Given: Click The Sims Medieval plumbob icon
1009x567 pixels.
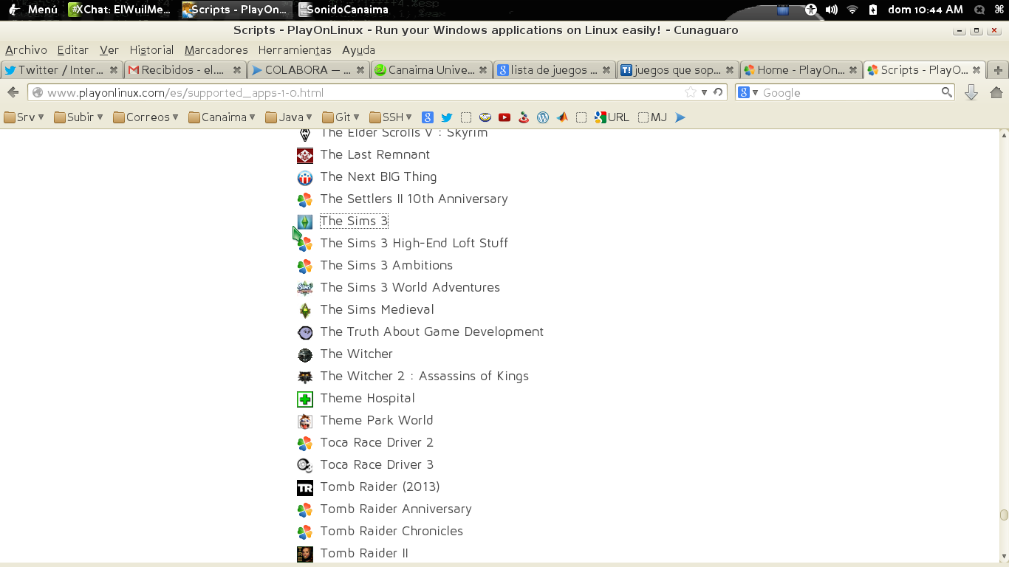Looking at the screenshot, I should pos(305,311).
